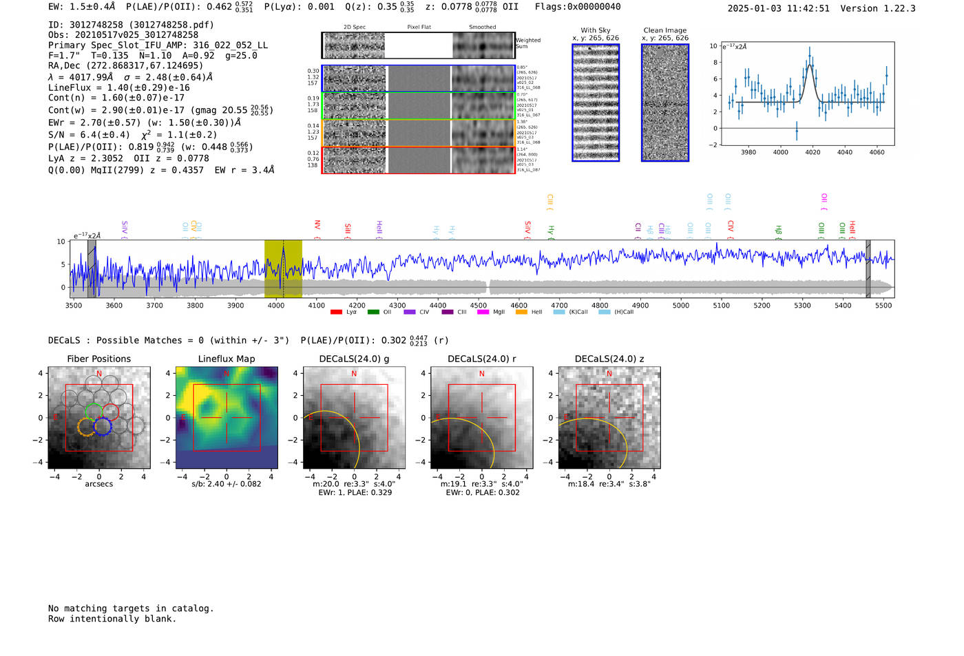This screenshot has width=964, height=656.
Task: Click the m:18.4 re:3.4" s:3.8" caption
Action: [x=609, y=484]
